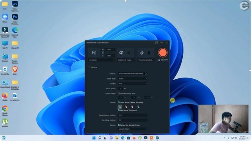251x141 pixels.
Task: Click the webcam preview thumbnail
Action: point(223,119)
